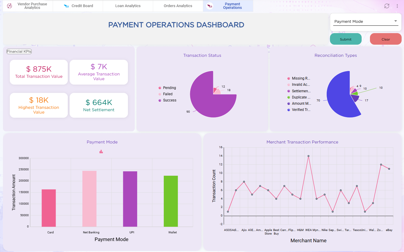
Task: Click the Net Settlement KPI card
Action: [x=99, y=105]
